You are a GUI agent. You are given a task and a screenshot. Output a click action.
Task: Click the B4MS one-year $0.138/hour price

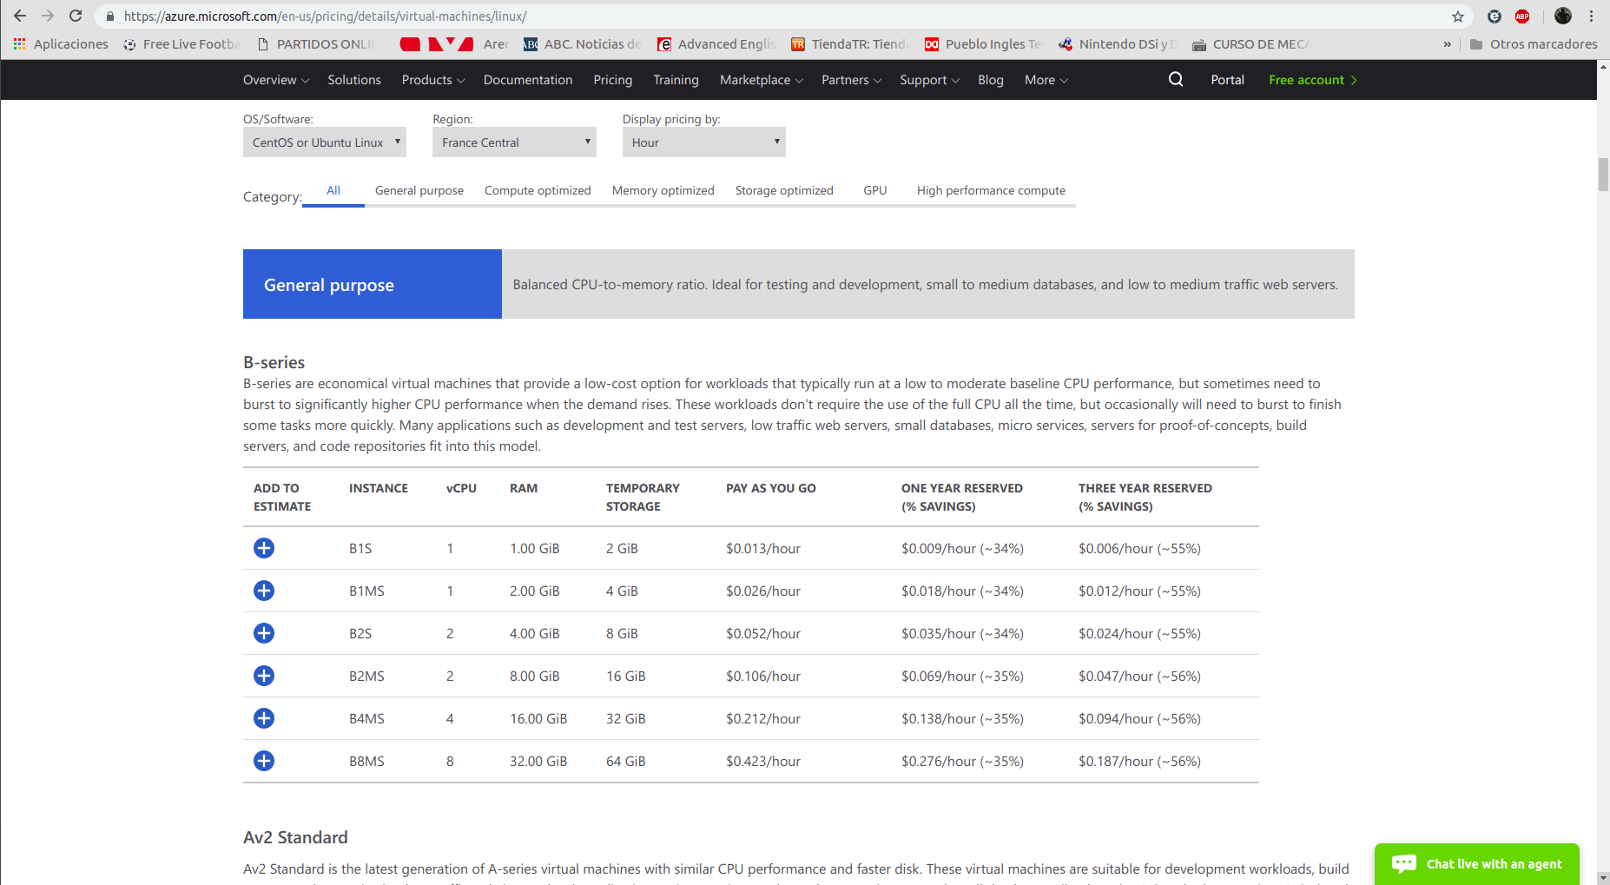click(x=962, y=719)
